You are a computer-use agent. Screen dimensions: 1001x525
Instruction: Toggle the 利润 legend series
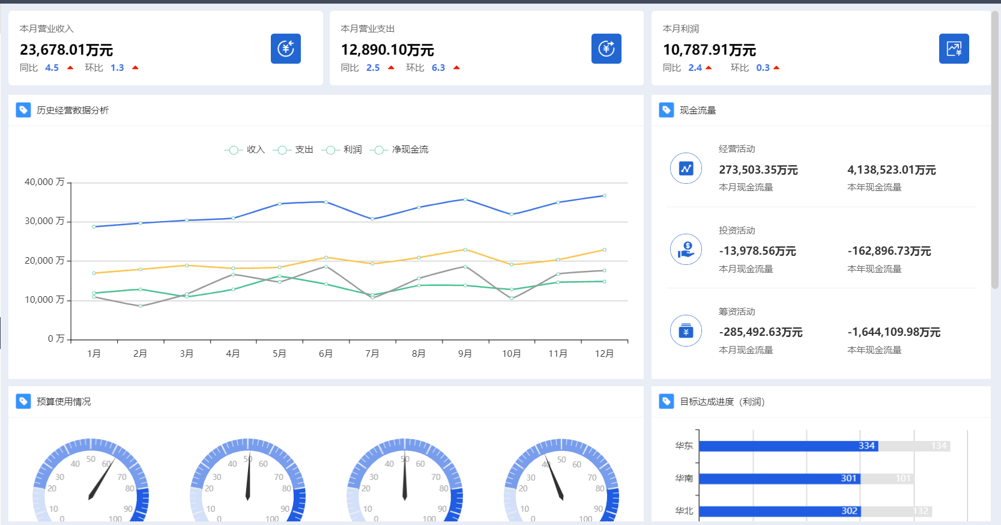tap(342, 150)
